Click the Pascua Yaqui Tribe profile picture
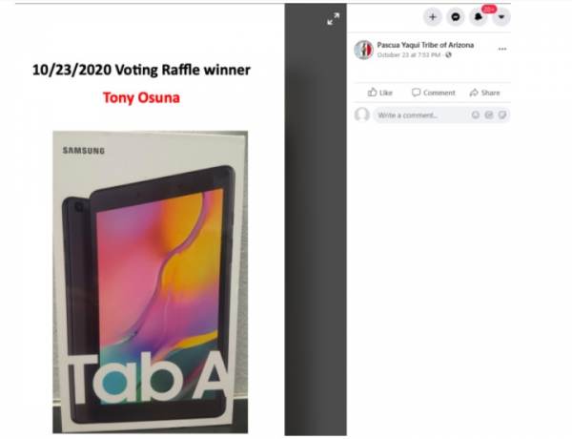 [363, 50]
